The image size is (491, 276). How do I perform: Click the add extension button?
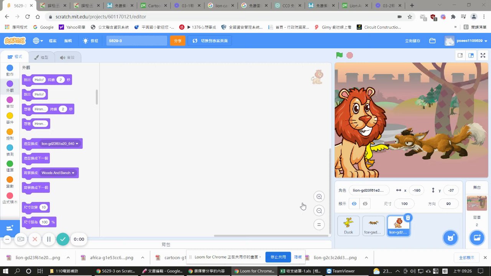pos(10,228)
